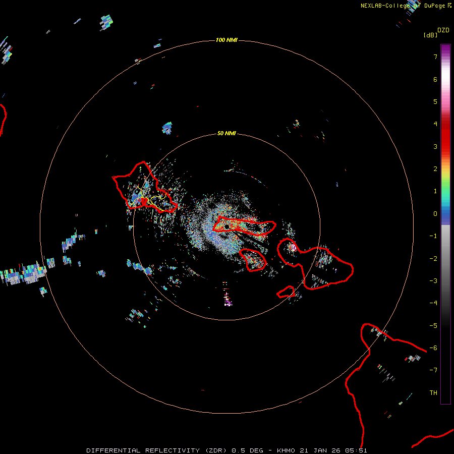Click the [dB] units label

click(430, 35)
